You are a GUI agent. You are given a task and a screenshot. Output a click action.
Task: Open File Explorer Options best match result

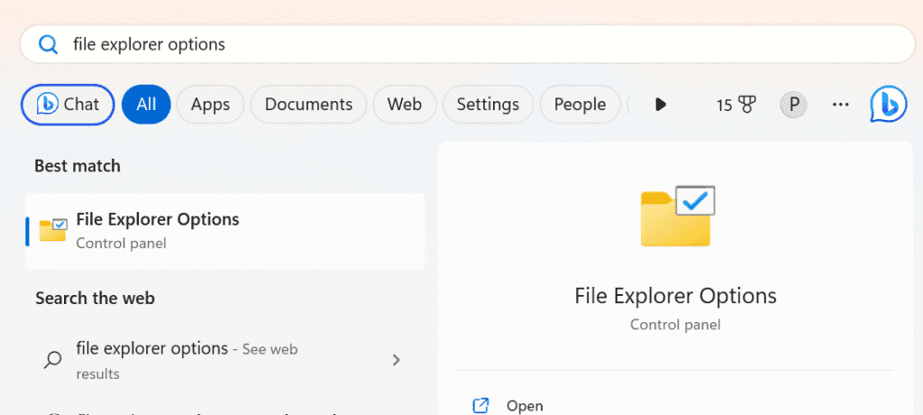(224, 231)
